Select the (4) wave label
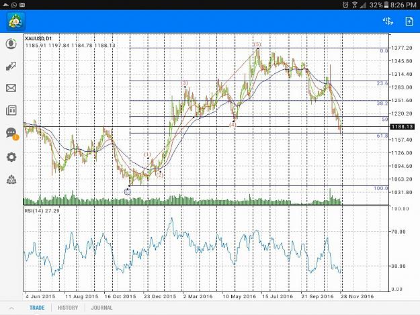 coord(233,125)
